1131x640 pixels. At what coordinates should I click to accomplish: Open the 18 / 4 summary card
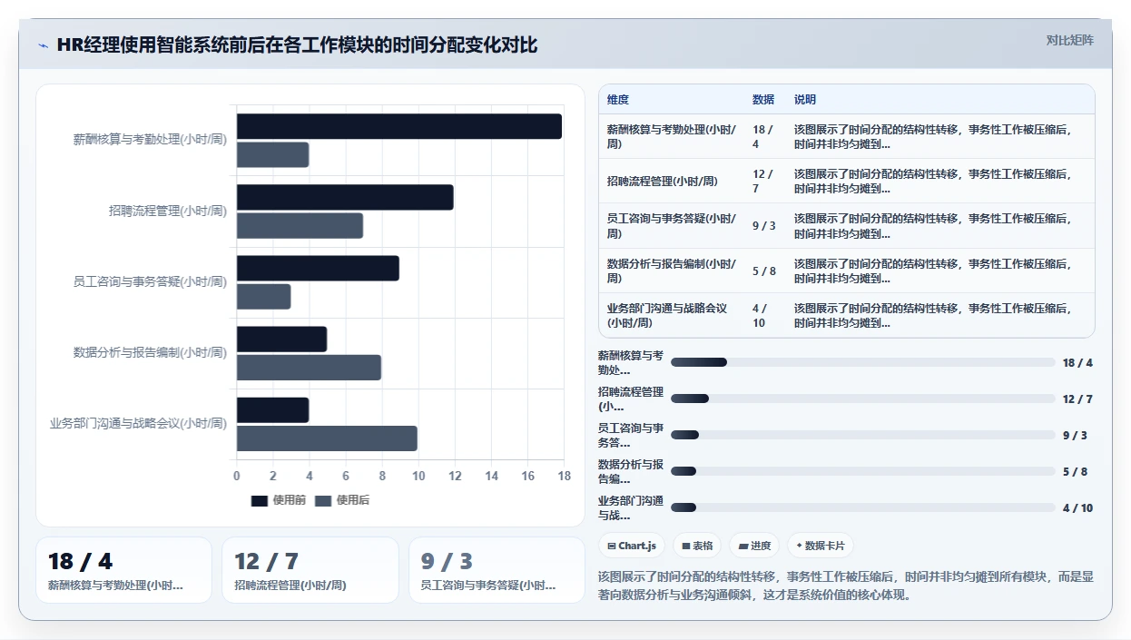[123, 570]
